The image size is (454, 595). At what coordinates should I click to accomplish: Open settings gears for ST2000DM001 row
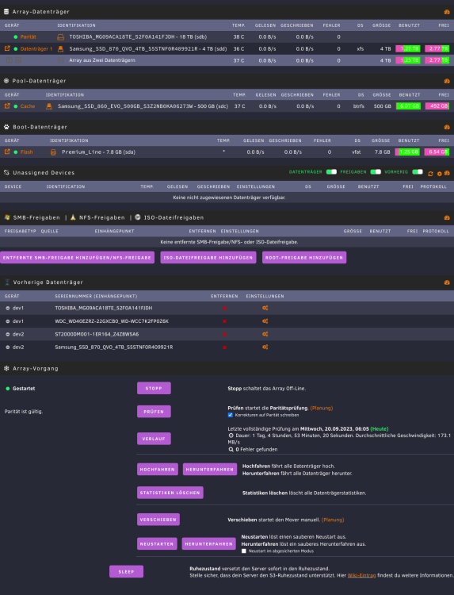[x=265, y=334]
